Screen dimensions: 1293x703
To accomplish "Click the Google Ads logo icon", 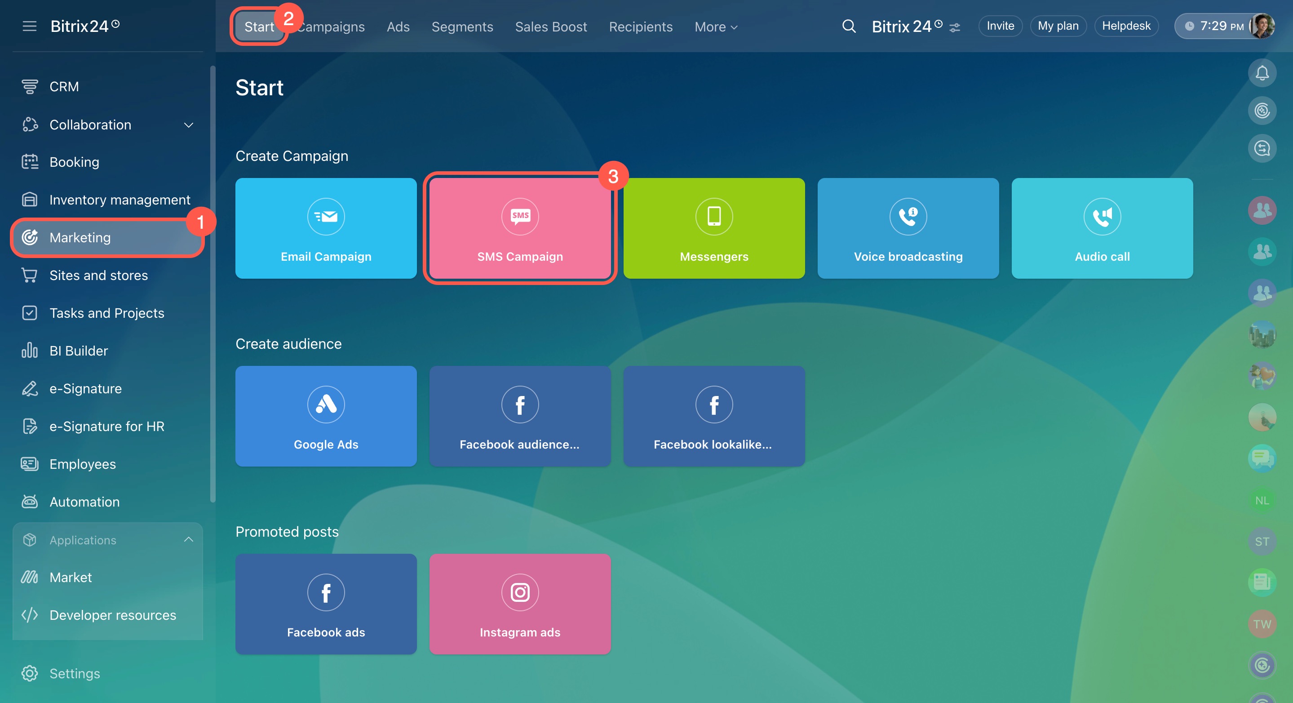I will click(x=326, y=404).
